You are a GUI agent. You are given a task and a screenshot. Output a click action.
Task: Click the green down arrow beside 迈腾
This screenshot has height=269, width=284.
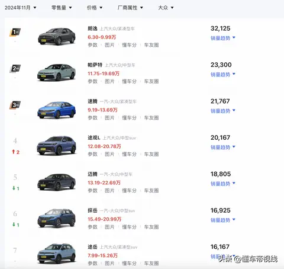14,188
